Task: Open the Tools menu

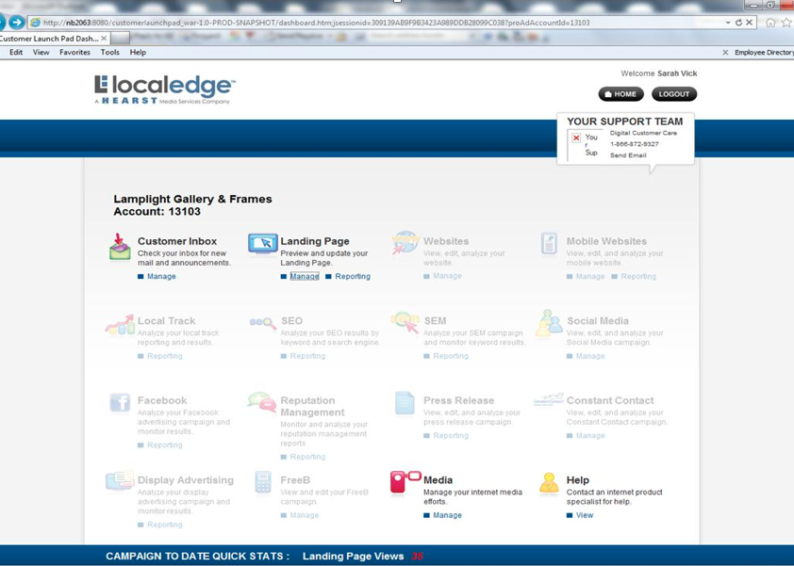Action: click(110, 52)
